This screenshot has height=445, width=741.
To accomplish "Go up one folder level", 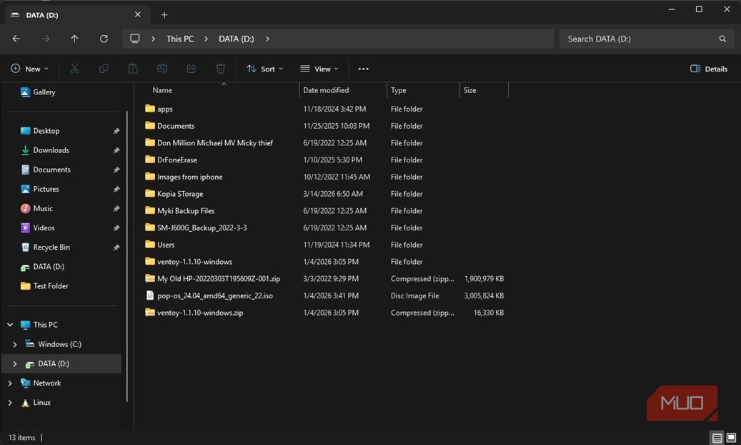I will click(74, 39).
